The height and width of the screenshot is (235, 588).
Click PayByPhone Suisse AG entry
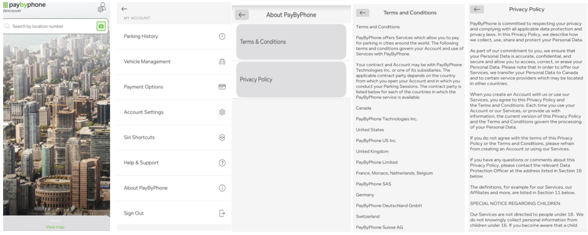(379, 227)
